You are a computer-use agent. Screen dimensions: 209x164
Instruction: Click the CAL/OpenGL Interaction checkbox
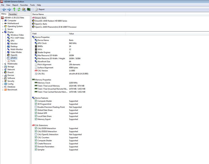click(x=36, y=134)
